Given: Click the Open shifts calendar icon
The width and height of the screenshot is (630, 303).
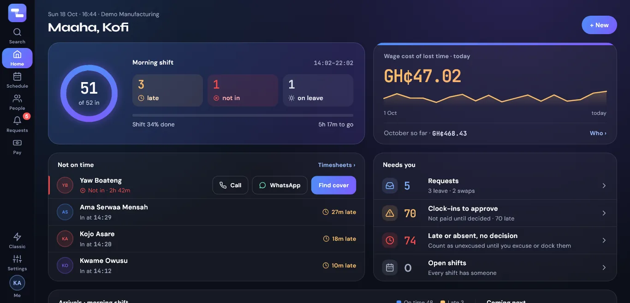Looking at the screenshot, I should pyautogui.click(x=390, y=267).
